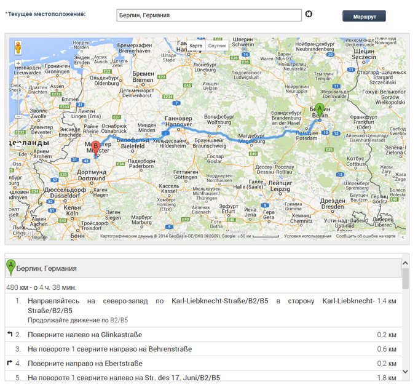Select step 4 Ebertstraße direction
This screenshot has width=418, height=387.
203,363
